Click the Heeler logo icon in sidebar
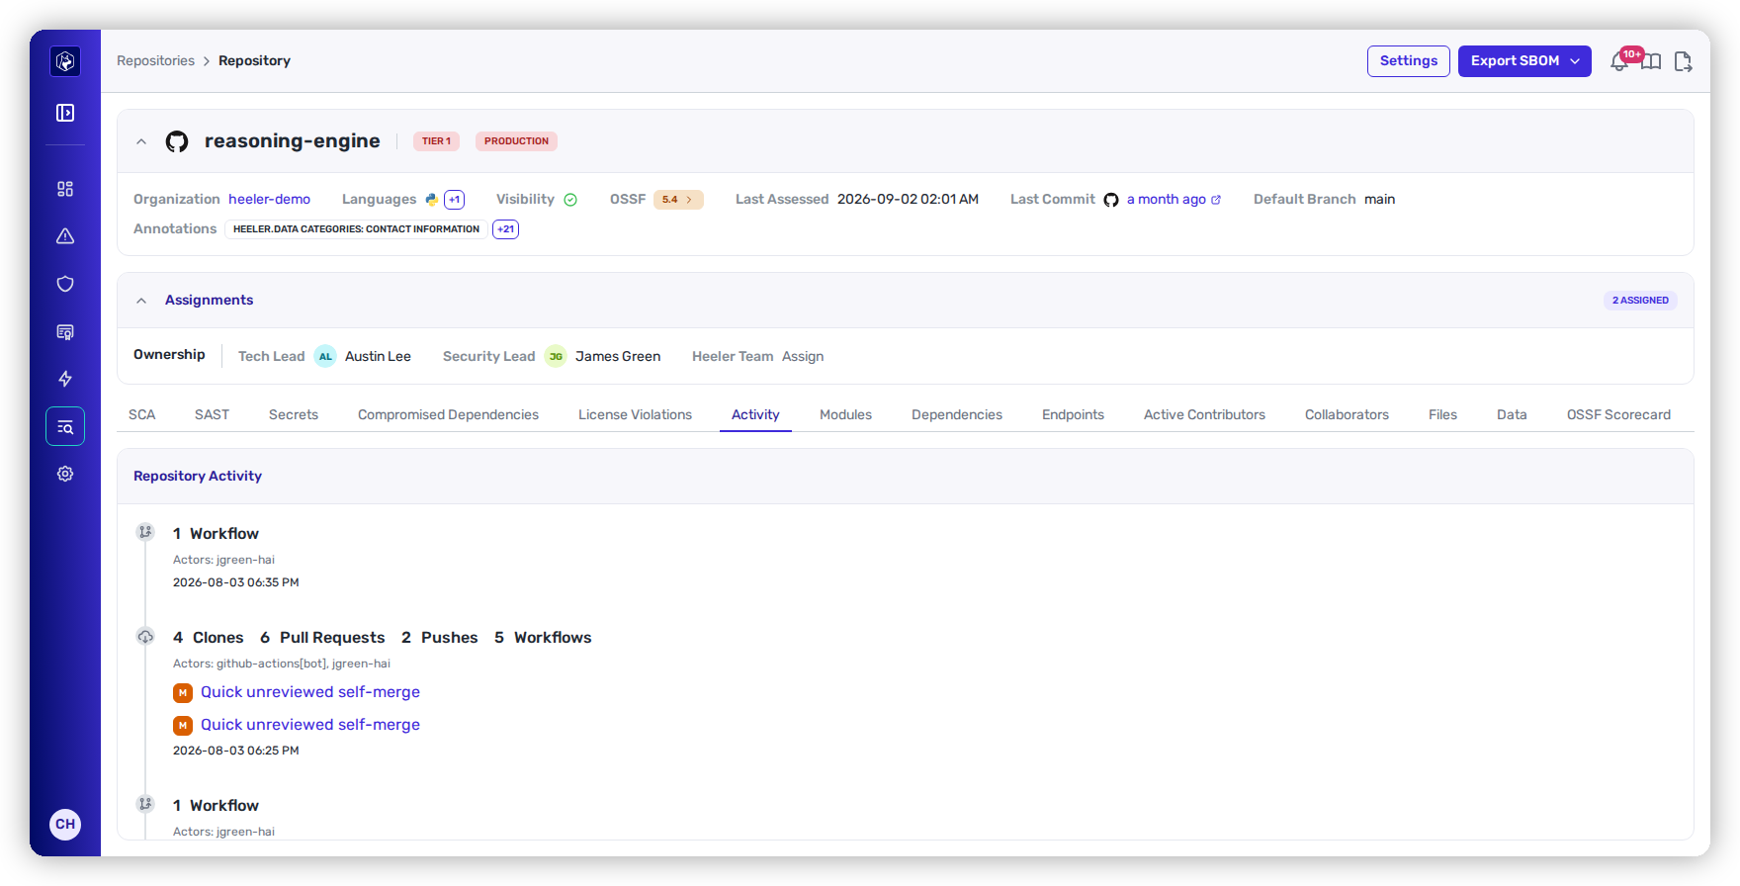Screen dimensions: 1740x886 [65, 61]
